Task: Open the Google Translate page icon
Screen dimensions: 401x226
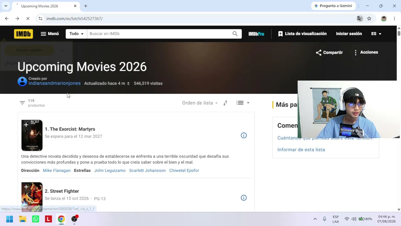Action: point(360,19)
